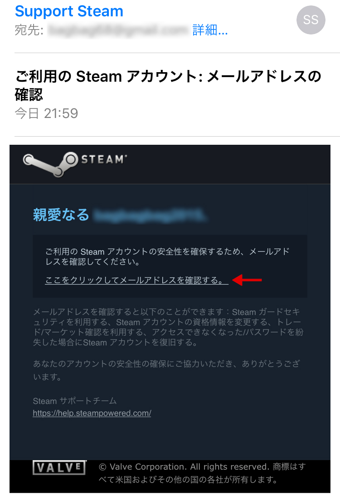Click the 今日 21:59 timestamp
The height and width of the screenshot is (496, 340).
tap(46, 113)
